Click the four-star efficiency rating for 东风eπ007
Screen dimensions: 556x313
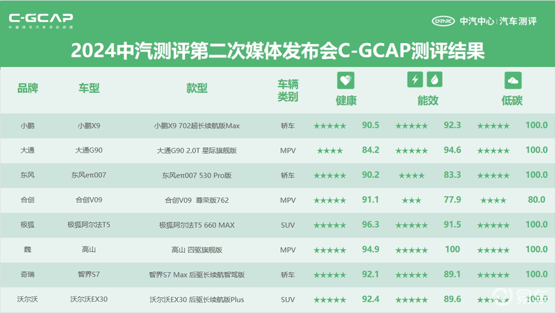[x=411, y=176]
